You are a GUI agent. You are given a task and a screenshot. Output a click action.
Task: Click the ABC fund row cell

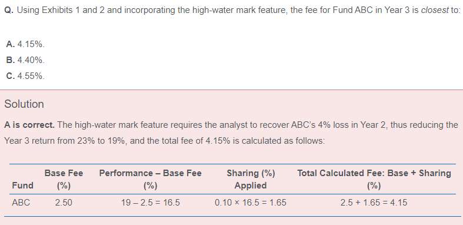(21, 203)
